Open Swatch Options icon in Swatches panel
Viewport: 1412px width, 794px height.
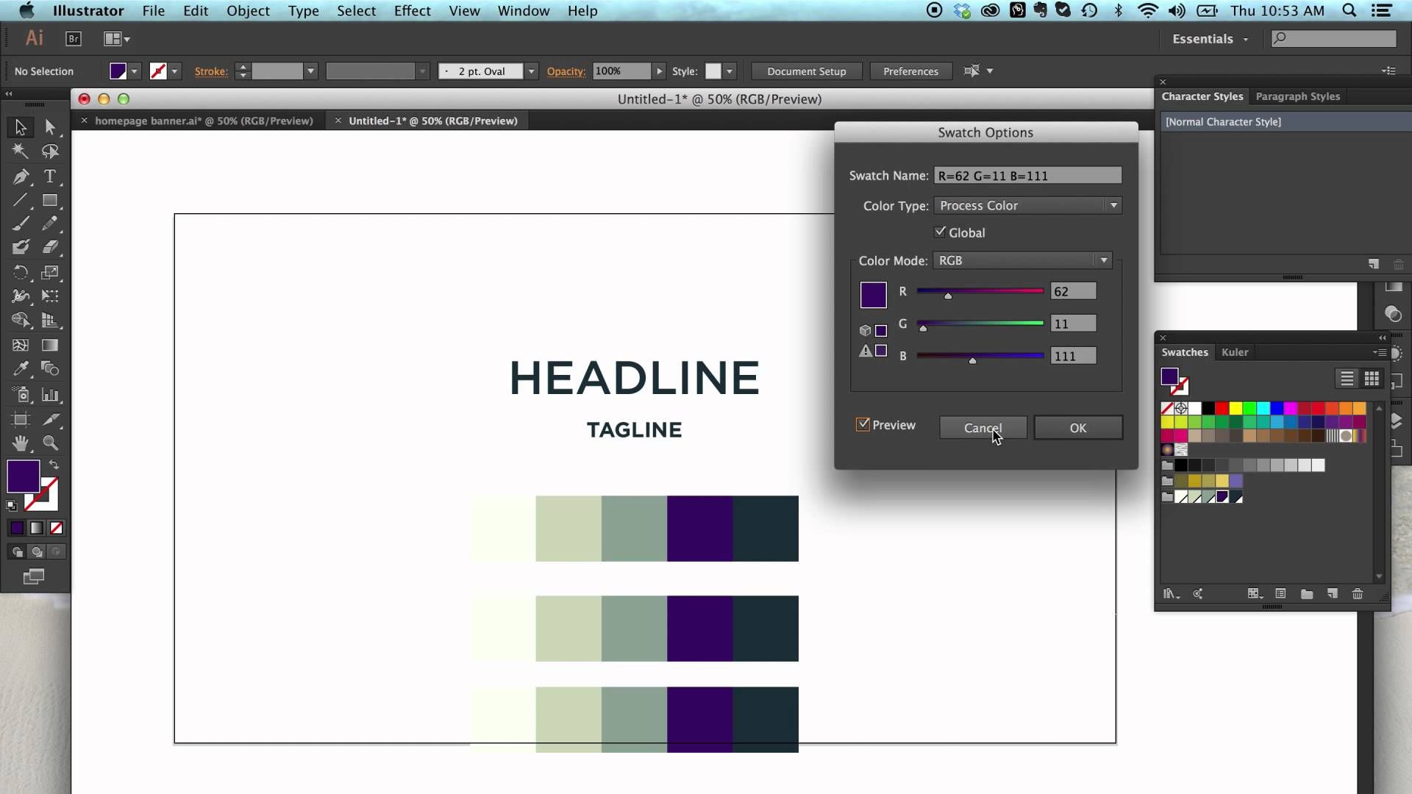tap(1280, 593)
